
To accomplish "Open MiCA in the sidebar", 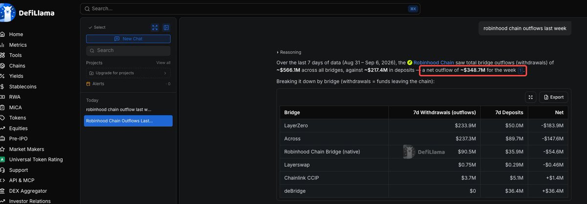I will pos(15,107).
